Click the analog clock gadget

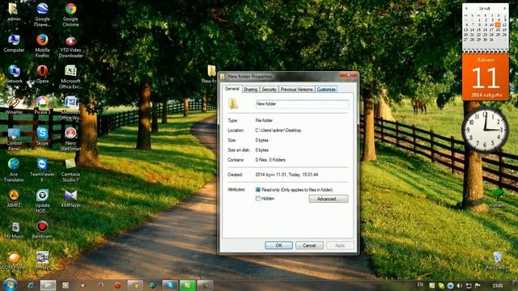[485, 130]
